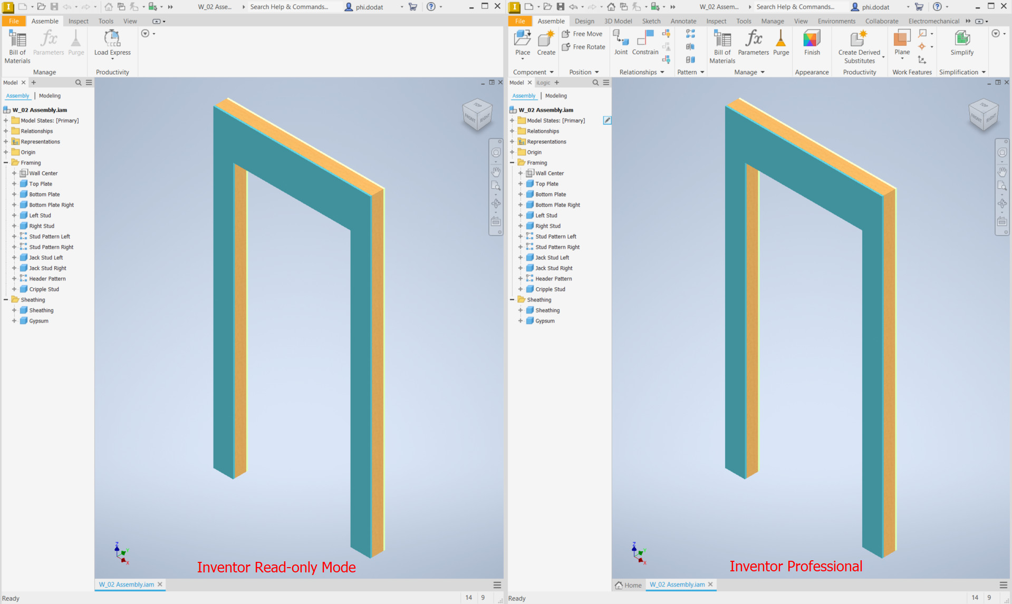Click the edit pencil beside Model States

[x=607, y=121]
